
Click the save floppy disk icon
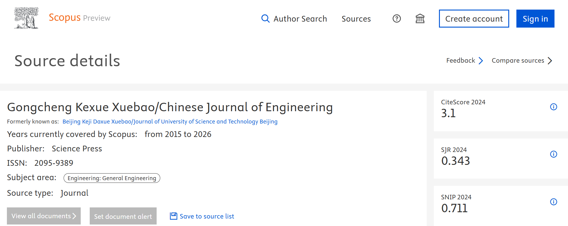click(x=173, y=216)
